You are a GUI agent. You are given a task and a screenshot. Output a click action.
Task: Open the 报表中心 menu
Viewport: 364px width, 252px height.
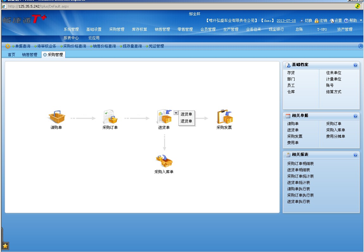pos(71,38)
